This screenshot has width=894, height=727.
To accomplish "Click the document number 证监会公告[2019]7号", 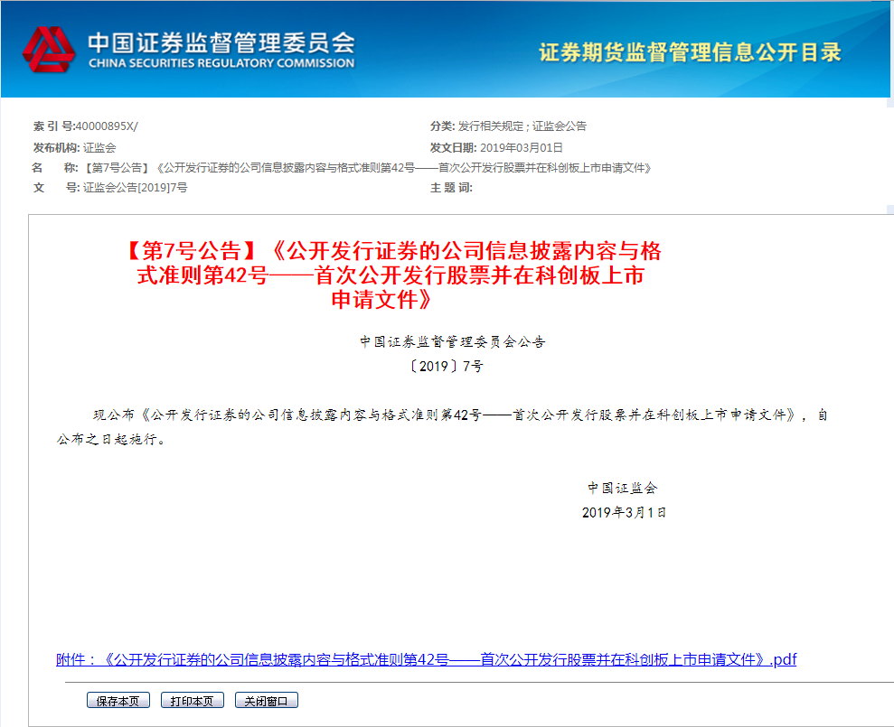I will pyautogui.click(x=135, y=188).
